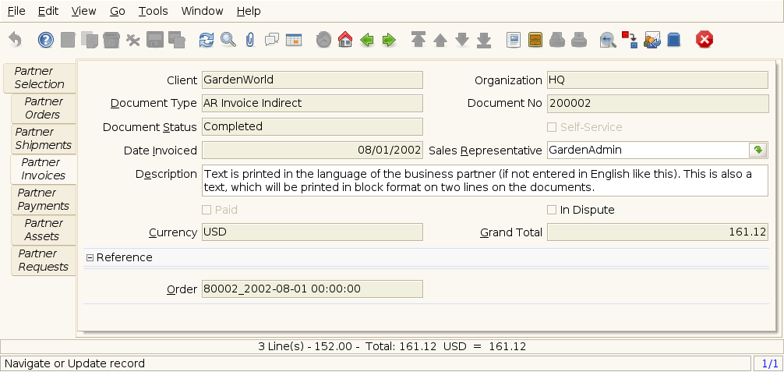Click the Description text field

click(484, 181)
